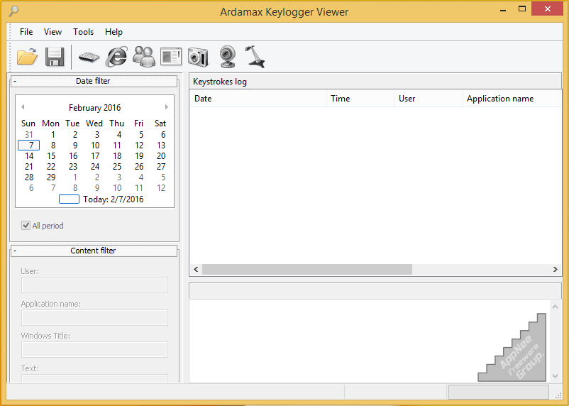Minimize the Ardamax Keylogger Viewer window

503,11
